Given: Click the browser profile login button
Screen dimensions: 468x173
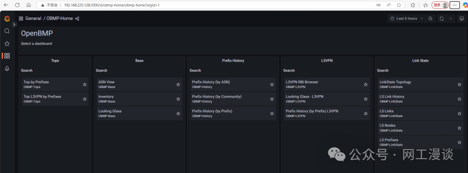Looking at the screenshot, I should tap(440, 5).
